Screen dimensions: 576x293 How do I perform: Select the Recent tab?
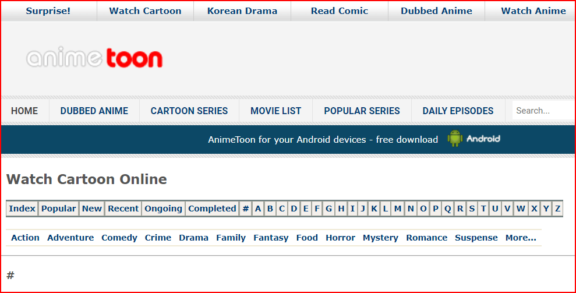point(123,209)
